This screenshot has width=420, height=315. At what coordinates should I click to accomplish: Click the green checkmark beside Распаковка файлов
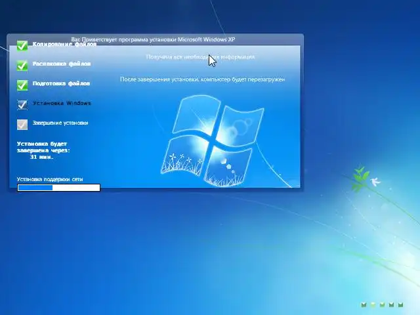click(22, 65)
